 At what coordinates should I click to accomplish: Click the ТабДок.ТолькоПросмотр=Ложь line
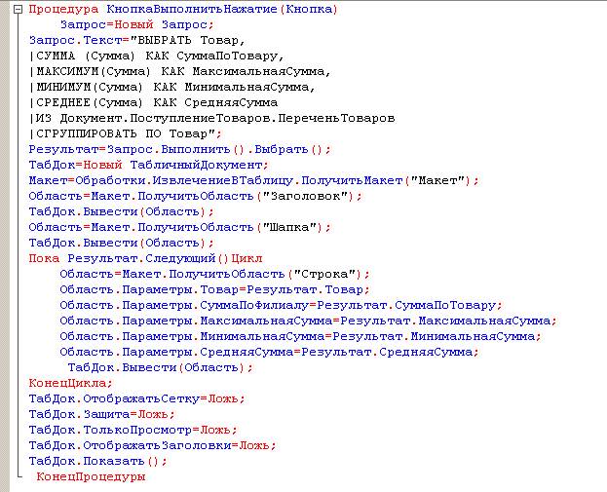[127, 430]
